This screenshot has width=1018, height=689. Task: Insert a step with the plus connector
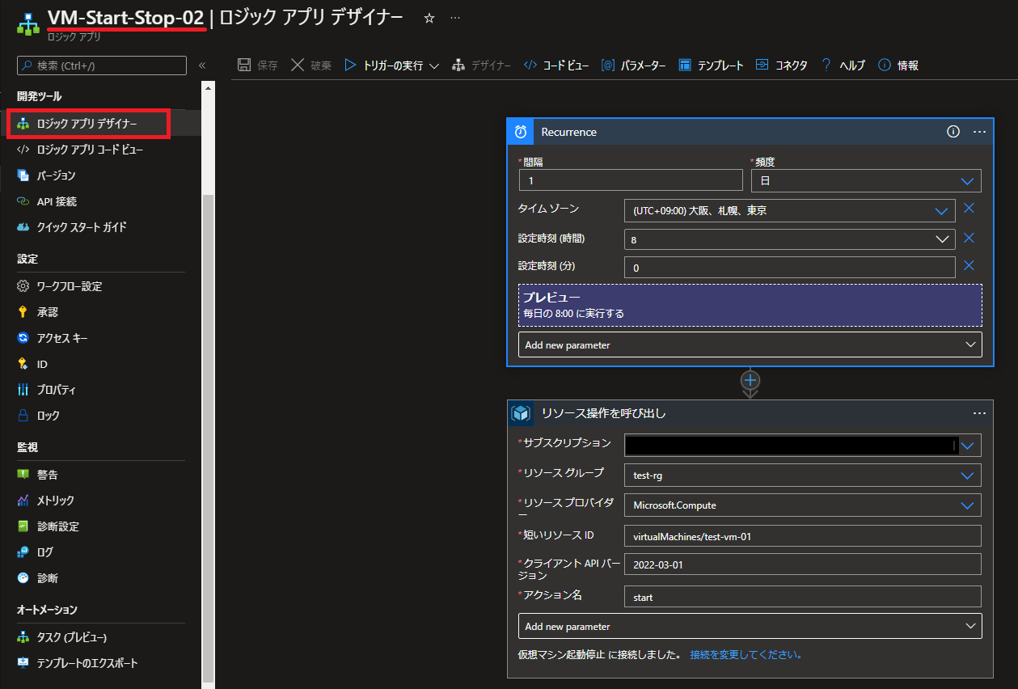coord(750,380)
